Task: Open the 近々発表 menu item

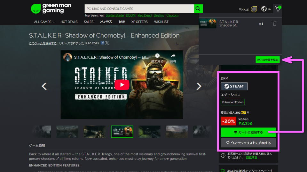Action: (x=106, y=22)
